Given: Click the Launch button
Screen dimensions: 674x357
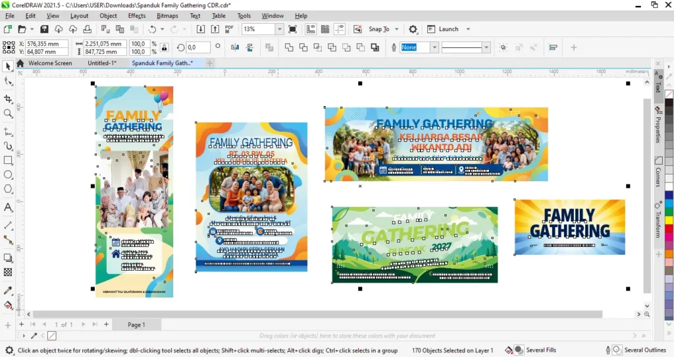Looking at the screenshot, I should (443, 29).
